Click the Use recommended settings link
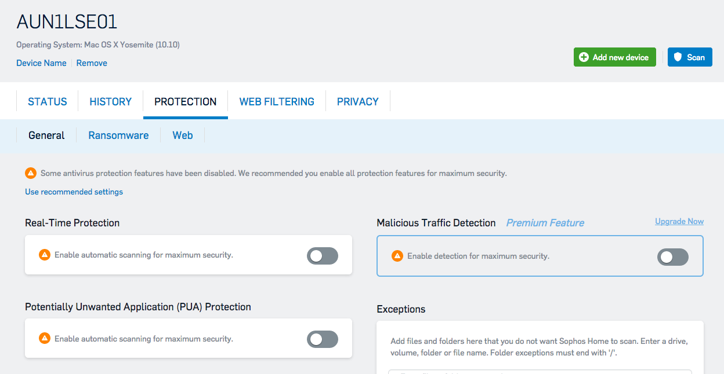The height and width of the screenshot is (374, 724). [x=74, y=192]
